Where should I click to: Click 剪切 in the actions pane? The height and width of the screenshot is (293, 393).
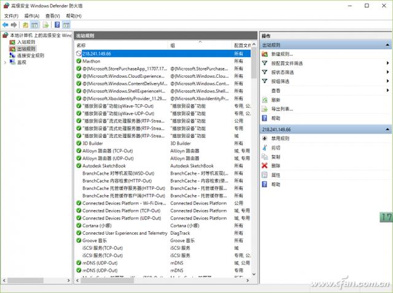276,148
